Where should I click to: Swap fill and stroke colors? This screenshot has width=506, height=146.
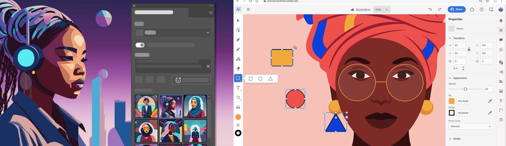coord(238,125)
